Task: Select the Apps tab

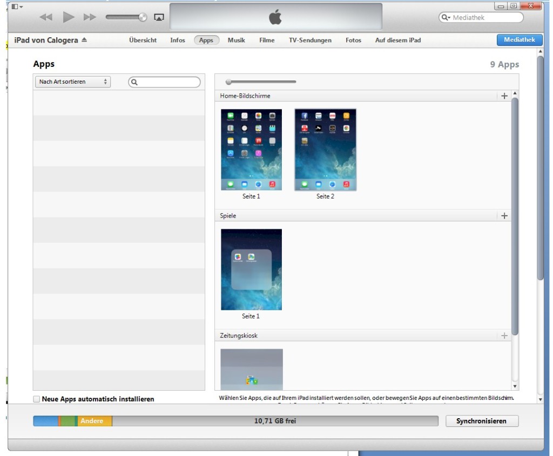Action: click(x=206, y=40)
